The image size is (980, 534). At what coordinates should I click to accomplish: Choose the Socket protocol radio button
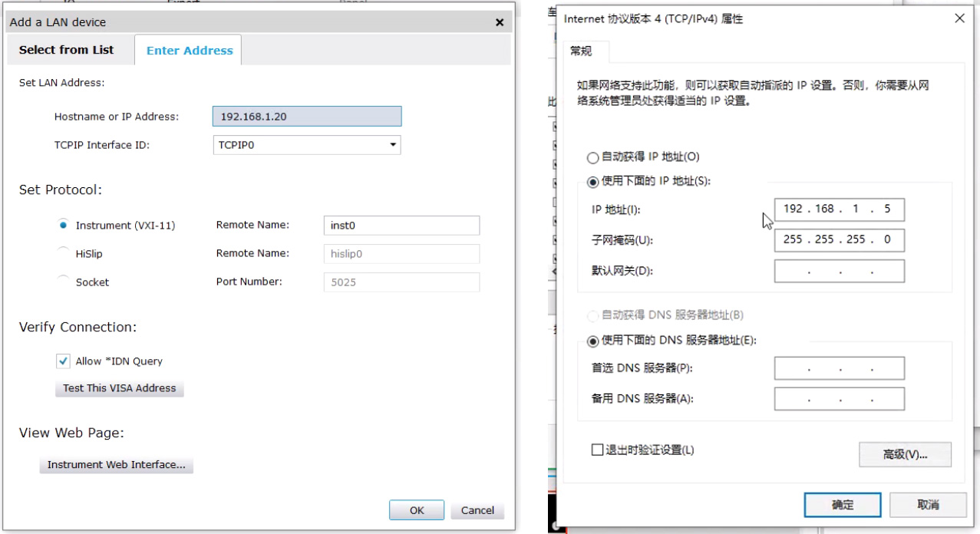click(x=64, y=282)
